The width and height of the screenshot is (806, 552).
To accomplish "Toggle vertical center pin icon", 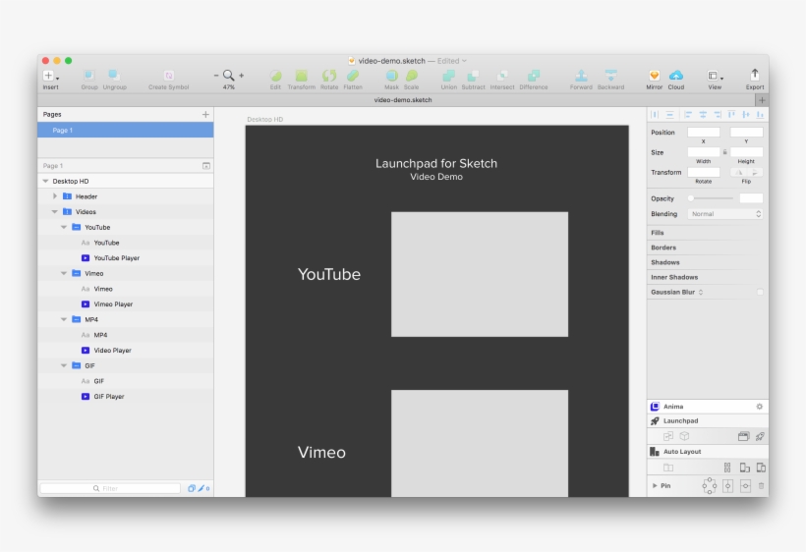I will tap(745, 485).
